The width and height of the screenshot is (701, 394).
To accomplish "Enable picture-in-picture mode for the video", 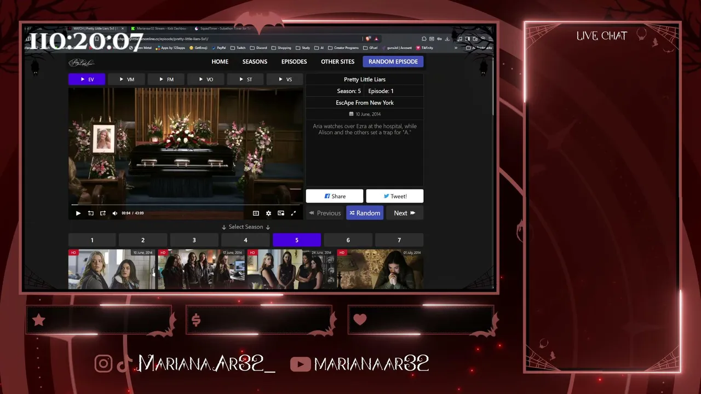I will pyautogui.click(x=281, y=213).
